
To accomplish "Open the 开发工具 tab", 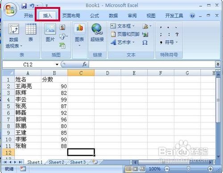I will tap(174, 16).
